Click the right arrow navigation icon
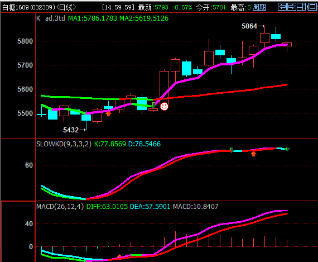The image size is (318, 262). click(x=292, y=7)
